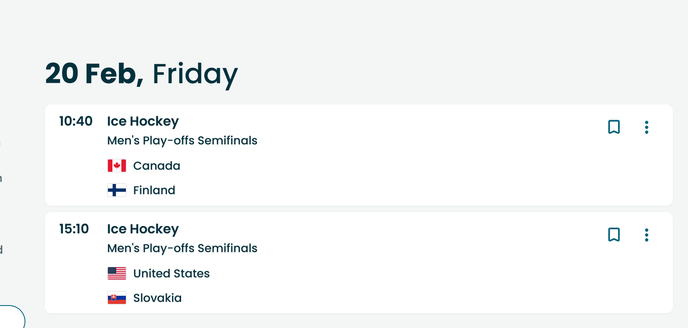Screen dimensions: 688x328
Task: Click the United States flag icon
Action: pyautogui.click(x=117, y=273)
